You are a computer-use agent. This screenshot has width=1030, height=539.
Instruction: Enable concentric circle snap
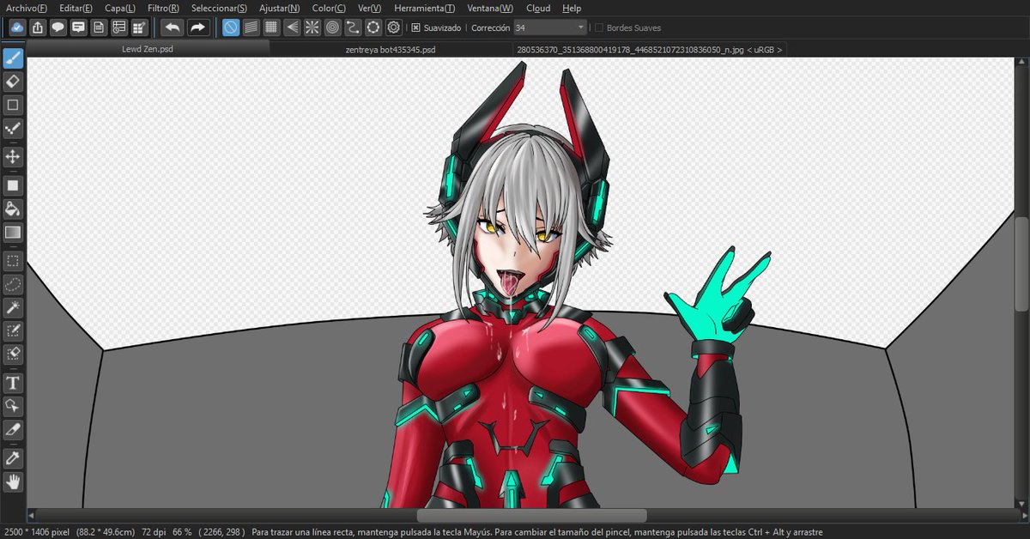point(332,27)
